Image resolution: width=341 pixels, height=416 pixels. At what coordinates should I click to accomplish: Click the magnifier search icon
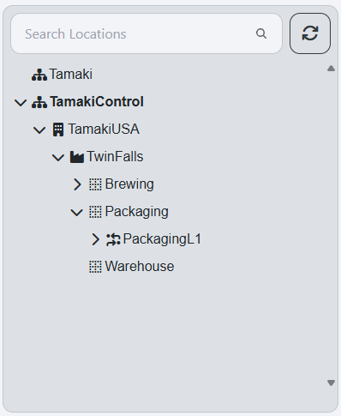[261, 33]
